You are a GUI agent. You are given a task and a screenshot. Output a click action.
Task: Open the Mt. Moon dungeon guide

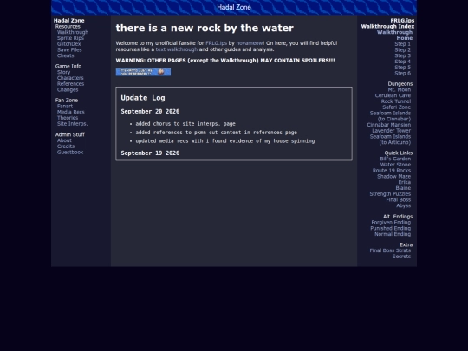[x=400, y=90]
